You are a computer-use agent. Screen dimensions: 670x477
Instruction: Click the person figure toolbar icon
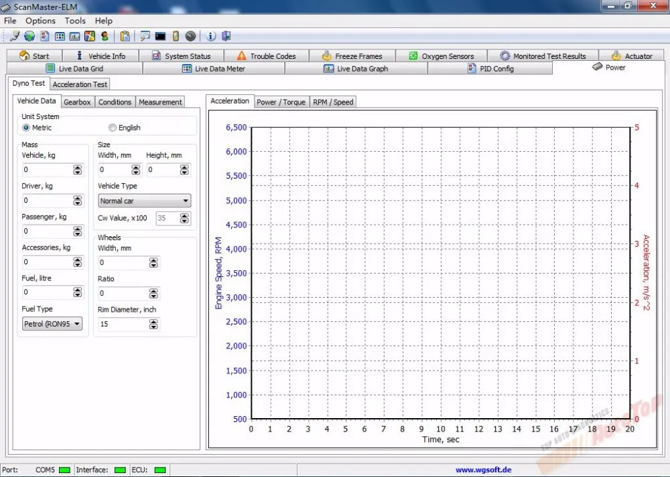coord(105,36)
